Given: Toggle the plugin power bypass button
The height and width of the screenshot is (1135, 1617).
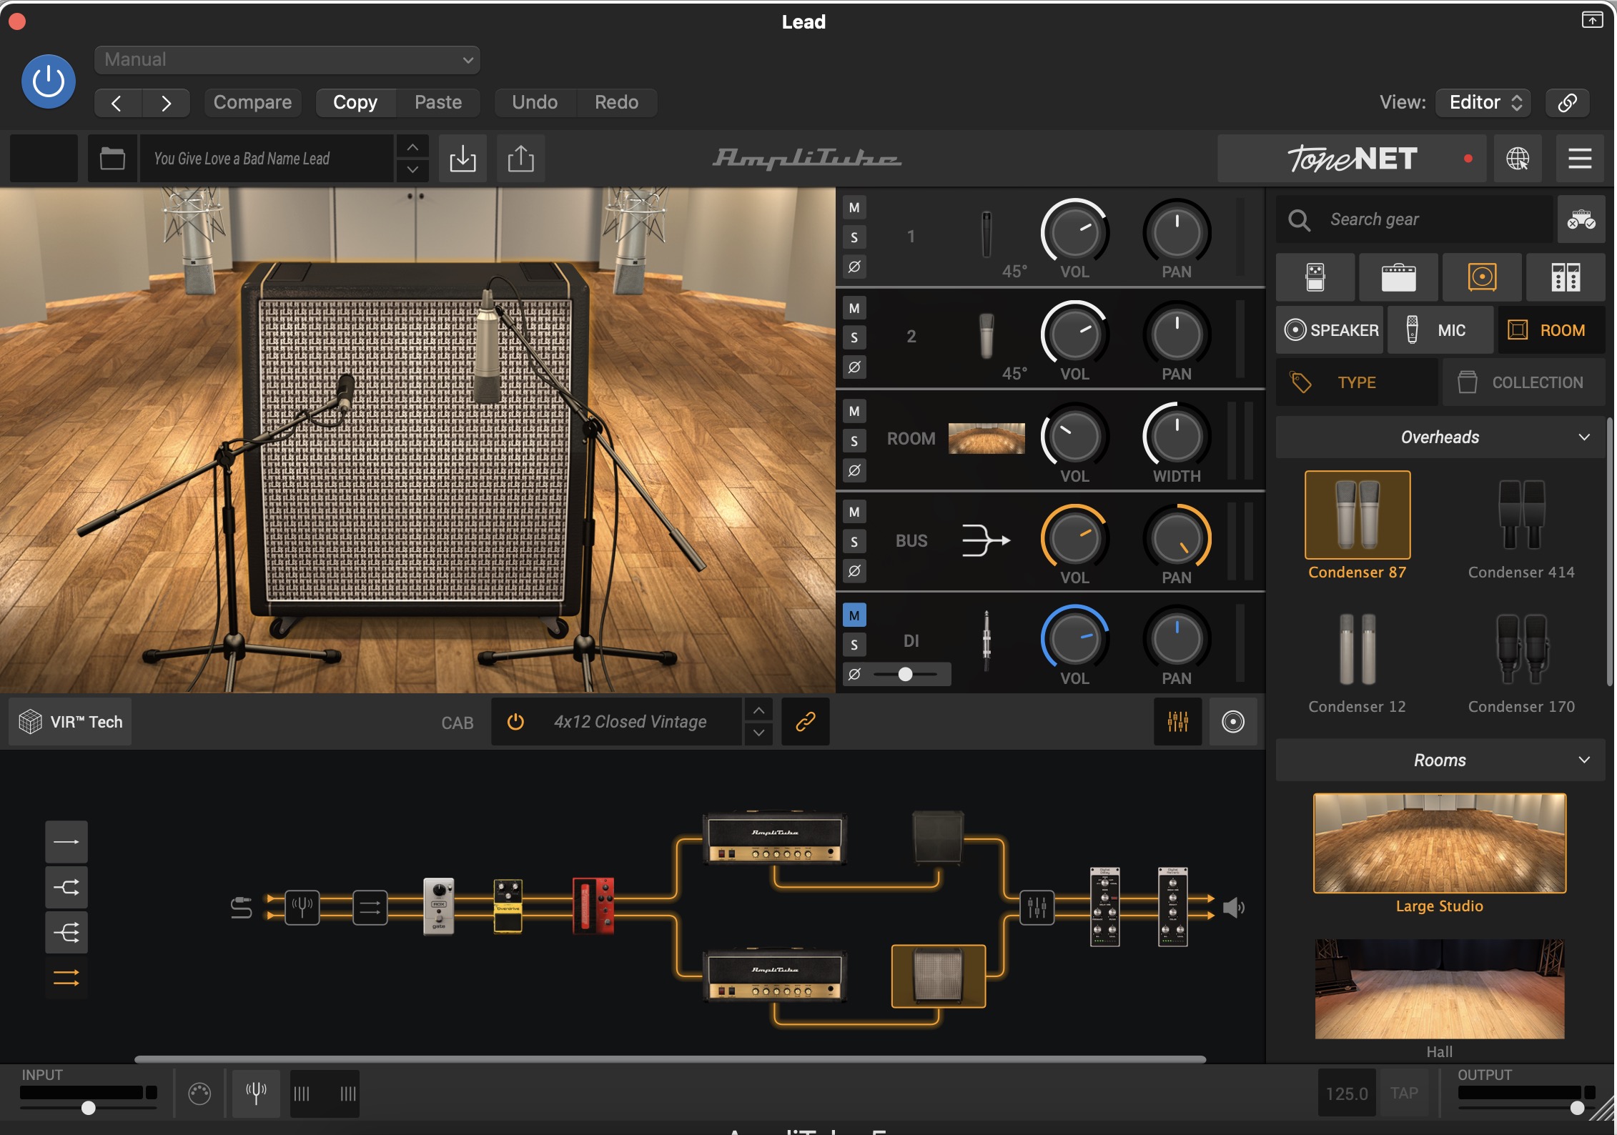Looking at the screenshot, I should point(49,81).
